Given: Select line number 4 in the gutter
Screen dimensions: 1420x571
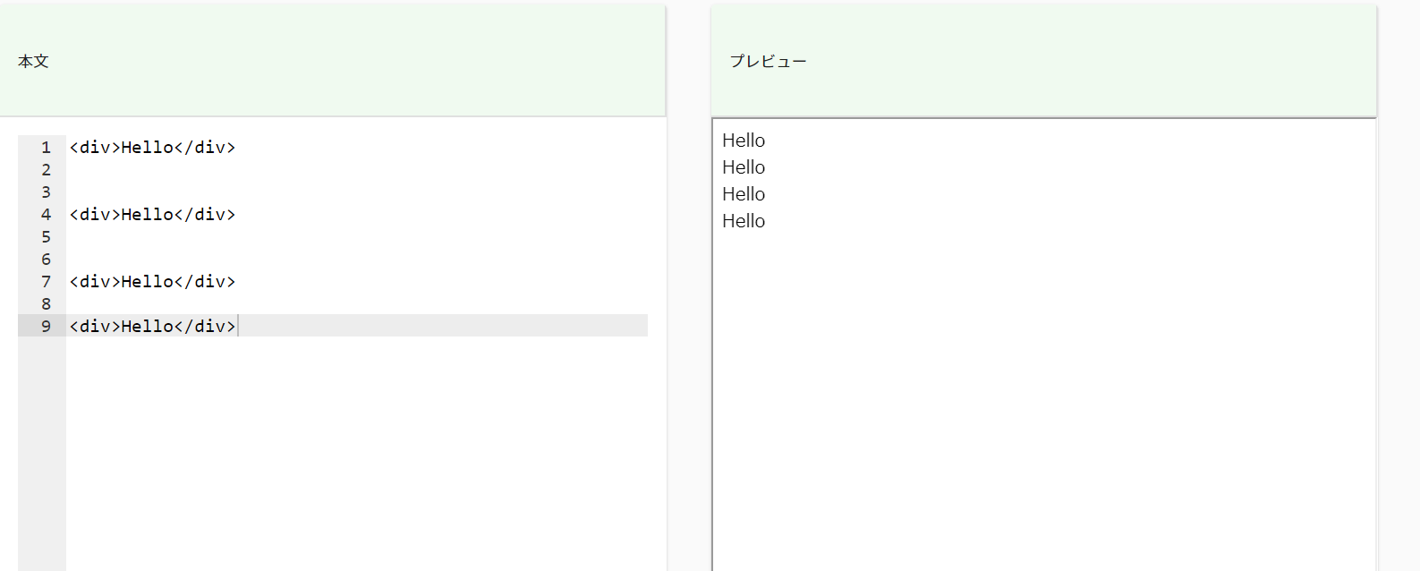Looking at the screenshot, I should pos(46,214).
